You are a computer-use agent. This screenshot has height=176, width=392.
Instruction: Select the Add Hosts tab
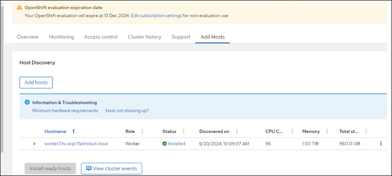(x=212, y=37)
